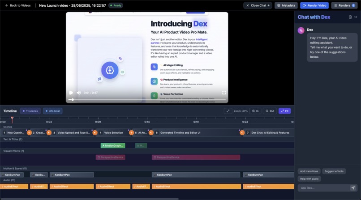This screenshot has width=361, height=200.
Task: Click the Zoom: 47% label
Action: pyautogui.click(x=241, y=111)
